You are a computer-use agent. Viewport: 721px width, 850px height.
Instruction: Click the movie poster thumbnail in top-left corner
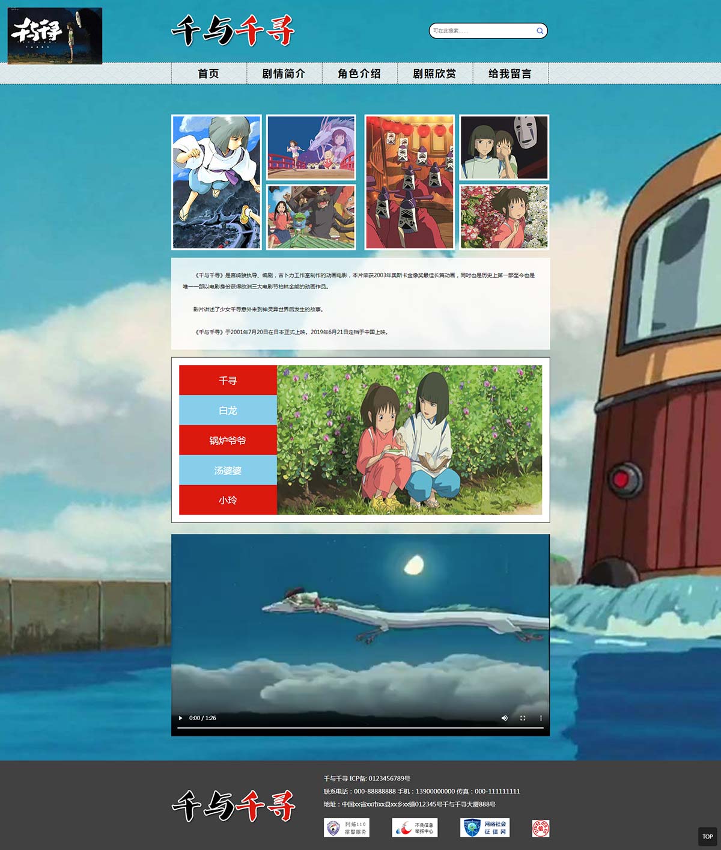point(55,35)
